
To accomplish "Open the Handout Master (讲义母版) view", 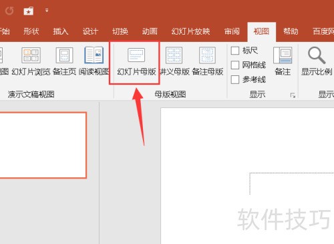I will [x=174, y=62].
